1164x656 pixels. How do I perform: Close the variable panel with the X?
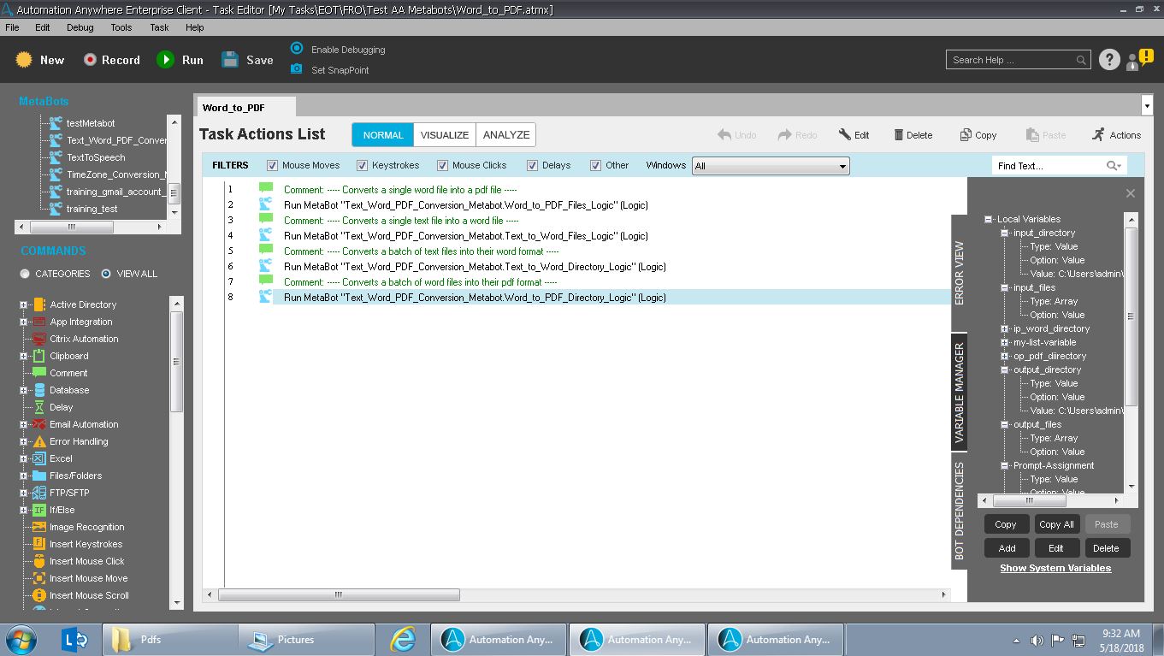coord(1131,193)
